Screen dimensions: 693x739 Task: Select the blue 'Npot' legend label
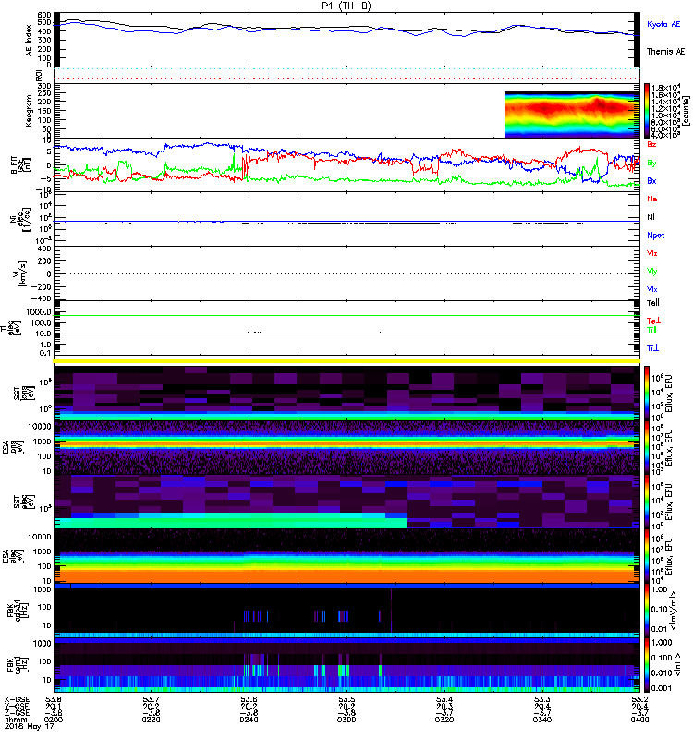[655, 236]
